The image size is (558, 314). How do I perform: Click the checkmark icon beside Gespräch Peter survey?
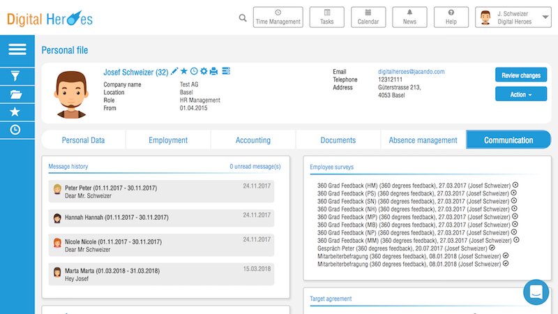[x=492, y=248]
